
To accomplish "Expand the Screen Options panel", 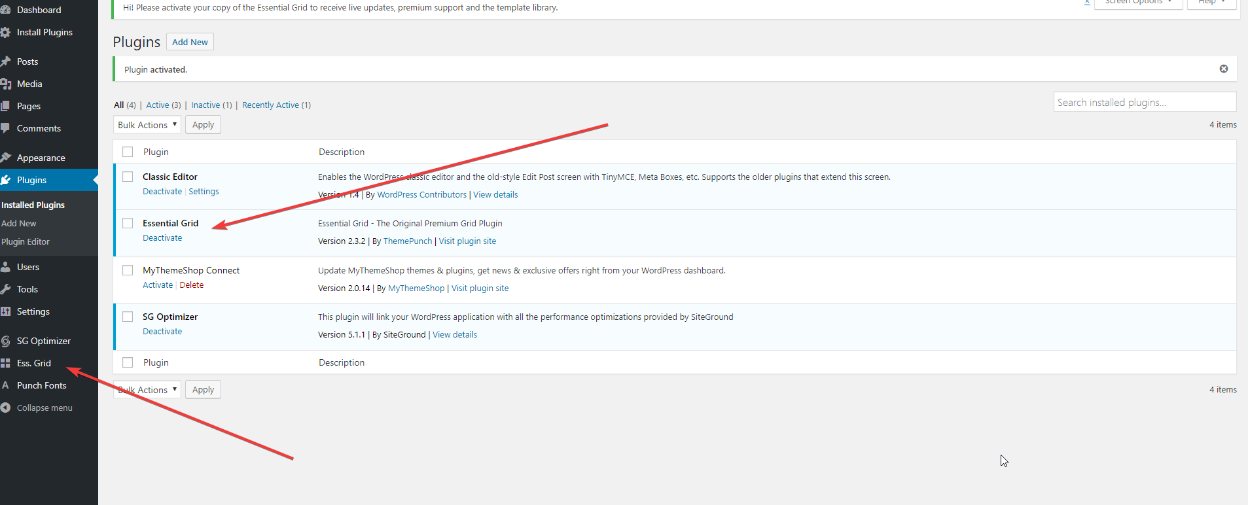I will tap(1138, 3).
